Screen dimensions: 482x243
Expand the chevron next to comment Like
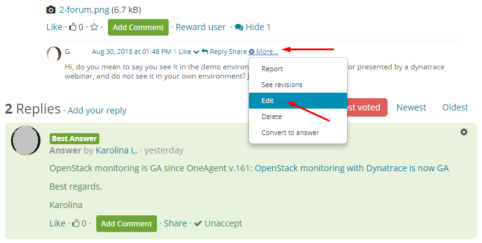pos(196,52)
